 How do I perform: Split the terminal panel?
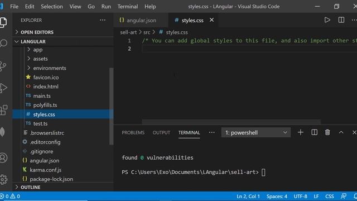pos(314,132)
